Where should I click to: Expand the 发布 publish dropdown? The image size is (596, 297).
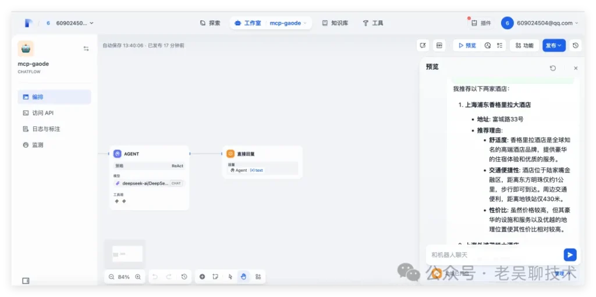(x=554, y=45)
